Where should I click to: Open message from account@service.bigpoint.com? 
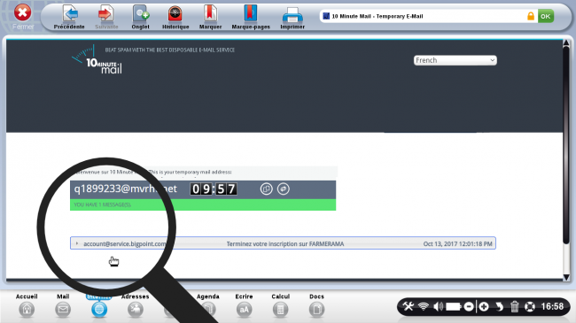(125, 243)
